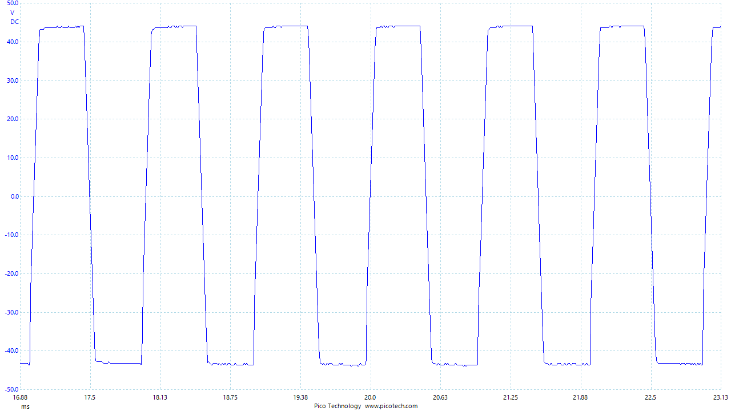The image size is (731, 411).
Task: Click the 16.88 time axis label
Action: coord(20,397)
